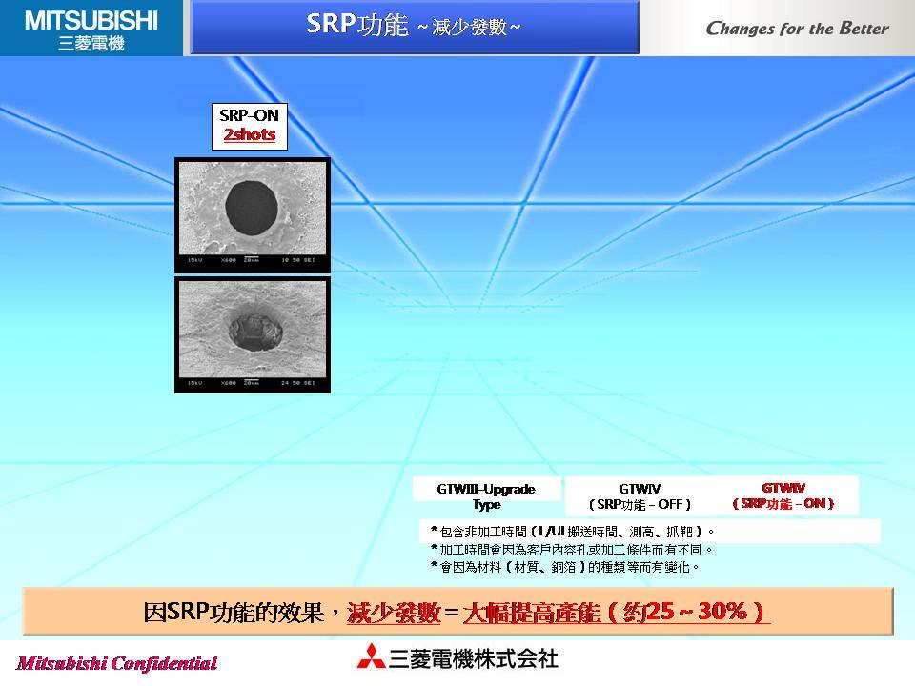
Task: Click the note '包含非加工時間 (L/UL搬送時間...)'
Action: [x=573, y=532]
